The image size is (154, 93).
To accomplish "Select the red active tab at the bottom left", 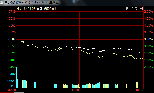I will point(7,92).
